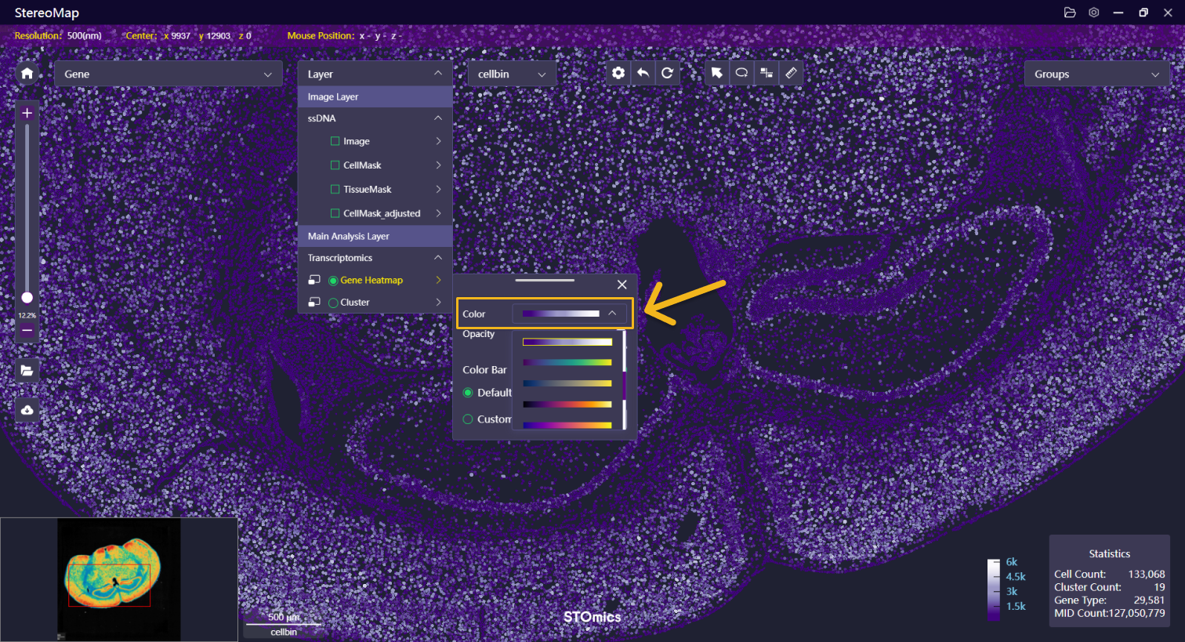Click the cloud download icon
Viewport: 1185px width, 642px height.
[27, 410]
